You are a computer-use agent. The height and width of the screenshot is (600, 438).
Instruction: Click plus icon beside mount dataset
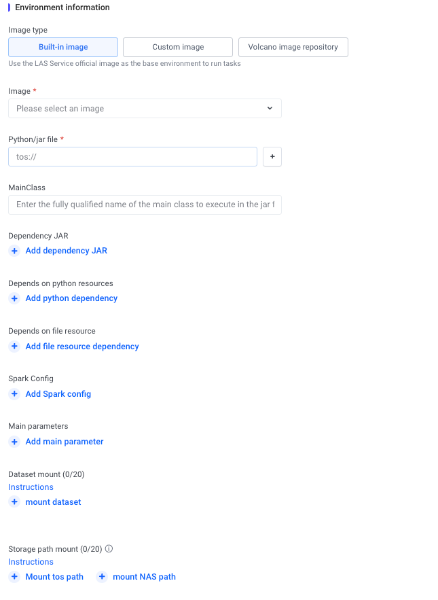[14, 502]
